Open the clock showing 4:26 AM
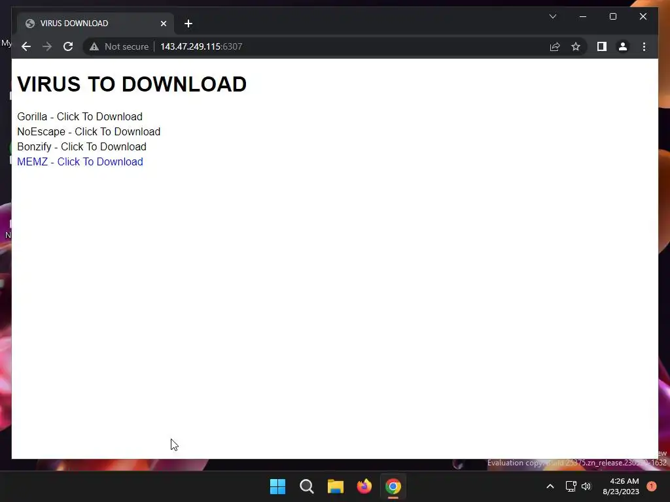The height and width of the screenshot is (502, 670). tap(620, 486)
